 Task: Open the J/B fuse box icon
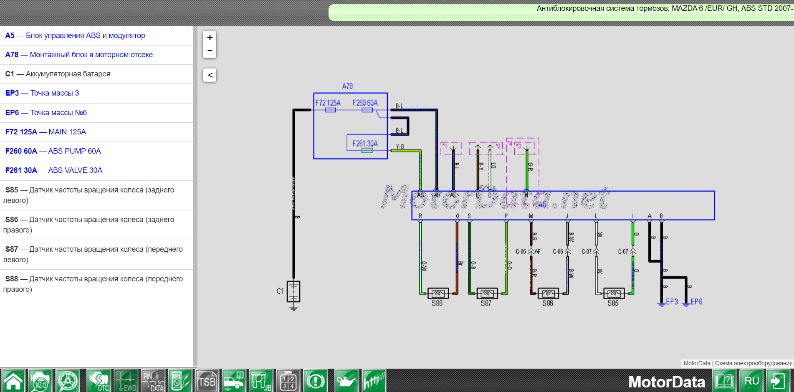261,381
